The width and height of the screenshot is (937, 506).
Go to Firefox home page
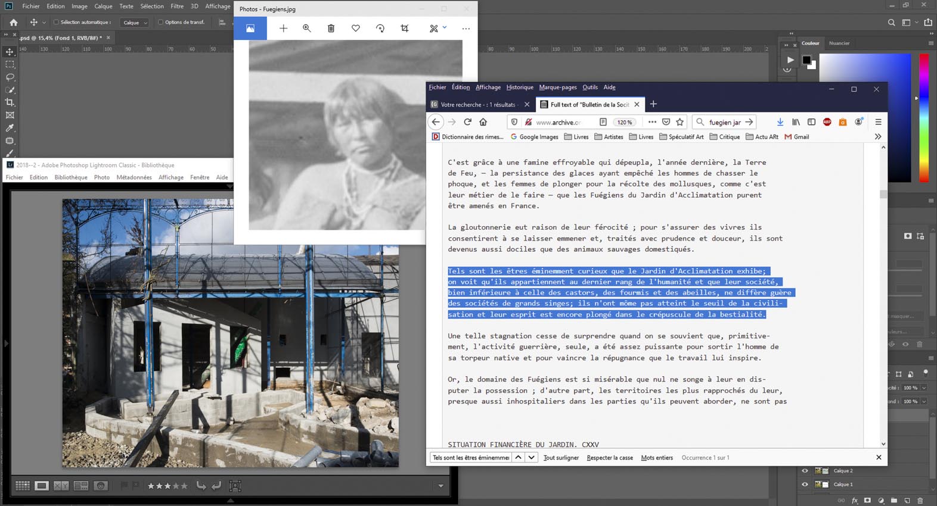[x=483, y=122]
